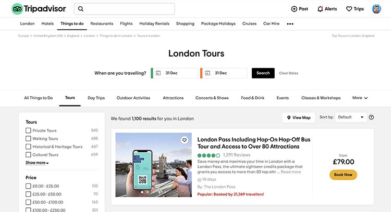
Task: Tick the Walking Tours checkbox
Action: tap(28, 138)
